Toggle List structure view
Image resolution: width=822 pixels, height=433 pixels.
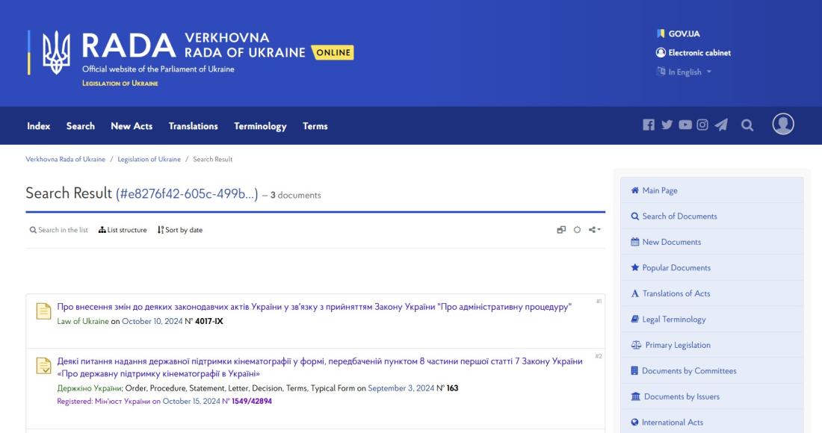123,230
